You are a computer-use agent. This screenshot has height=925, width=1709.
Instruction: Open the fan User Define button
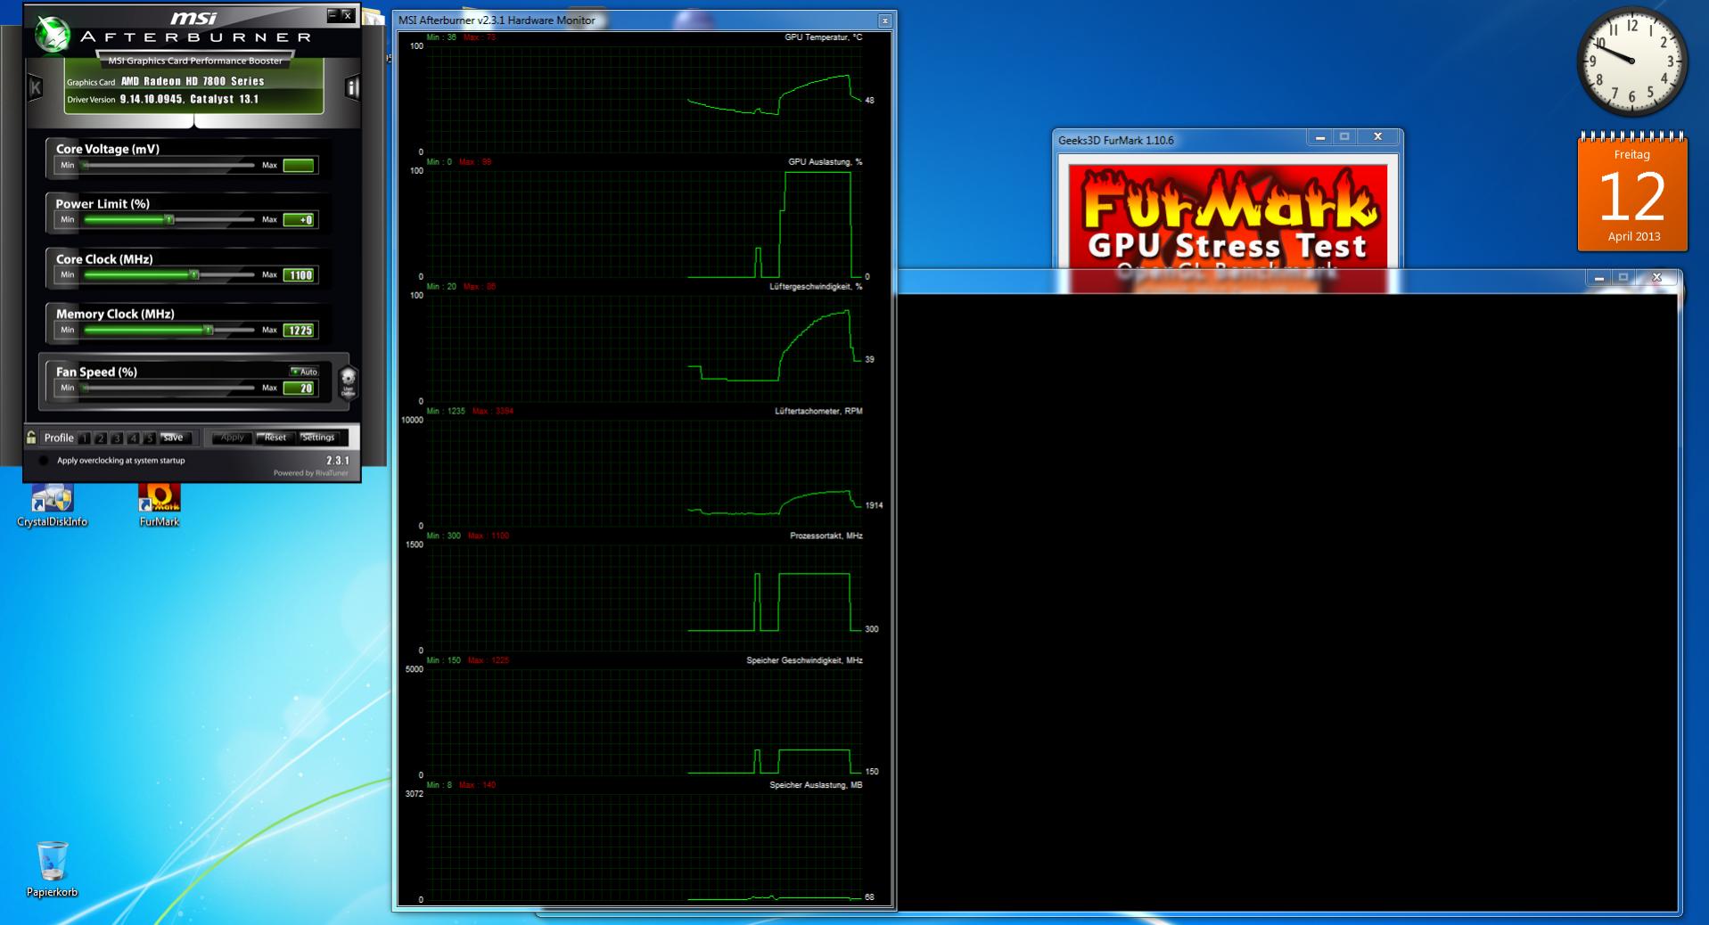349,381
